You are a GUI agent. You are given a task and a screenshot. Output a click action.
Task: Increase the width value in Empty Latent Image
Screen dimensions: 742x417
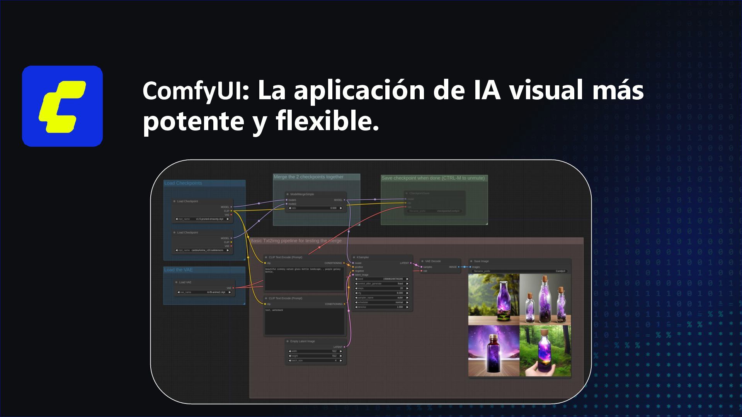tap(341, 351)
